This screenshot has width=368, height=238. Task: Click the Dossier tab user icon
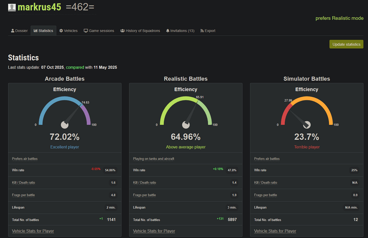(13, 31)
